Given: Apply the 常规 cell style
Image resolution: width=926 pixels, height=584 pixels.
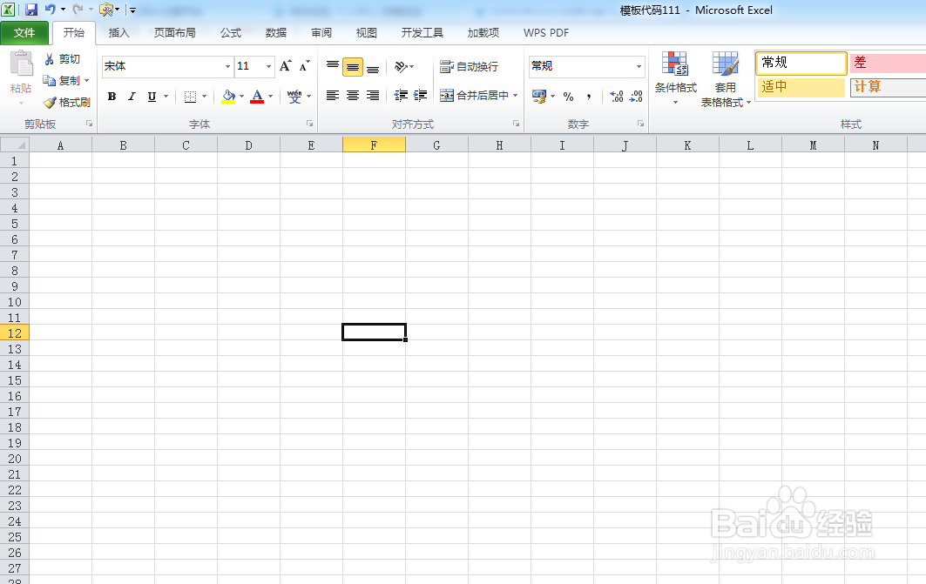Looking at the screenshot, I should 801,63.
